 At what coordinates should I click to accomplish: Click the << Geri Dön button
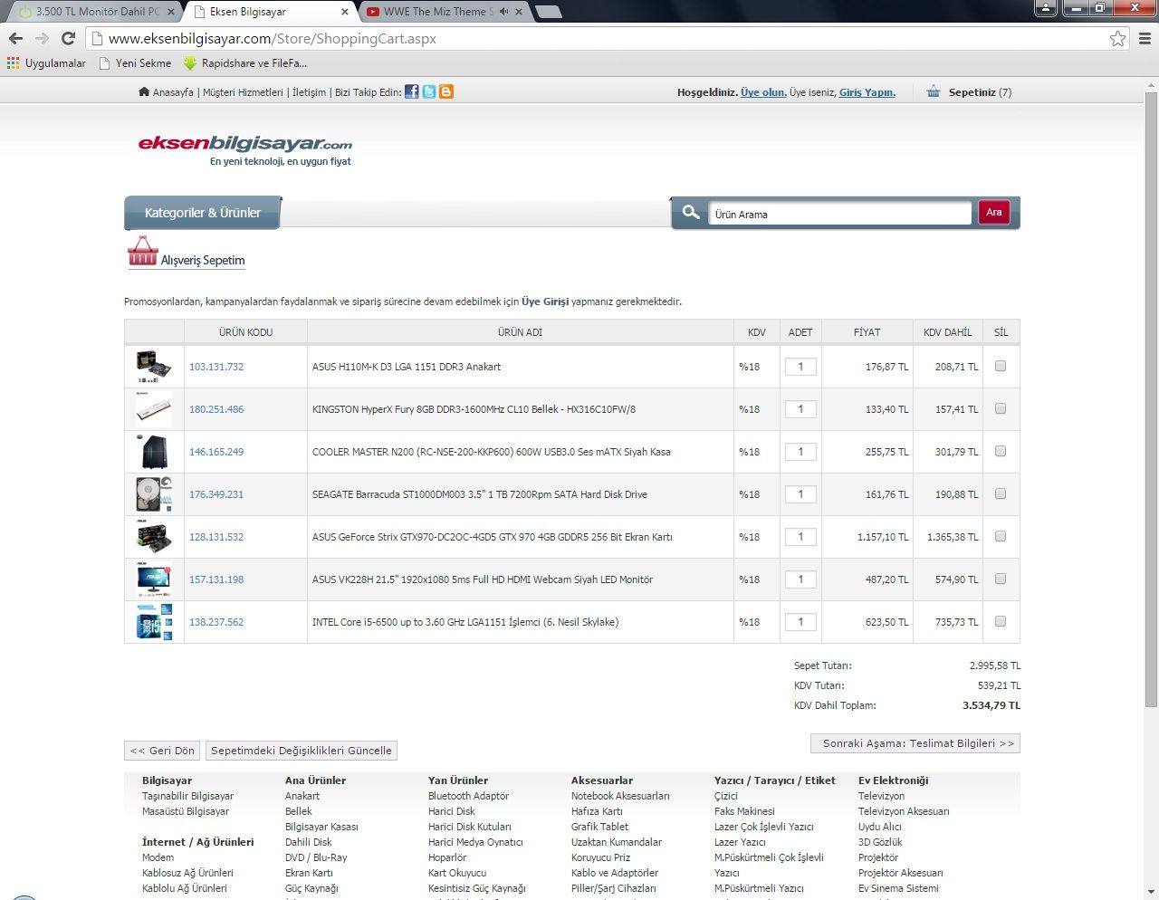pyautogui.click(x=162, y=751)
